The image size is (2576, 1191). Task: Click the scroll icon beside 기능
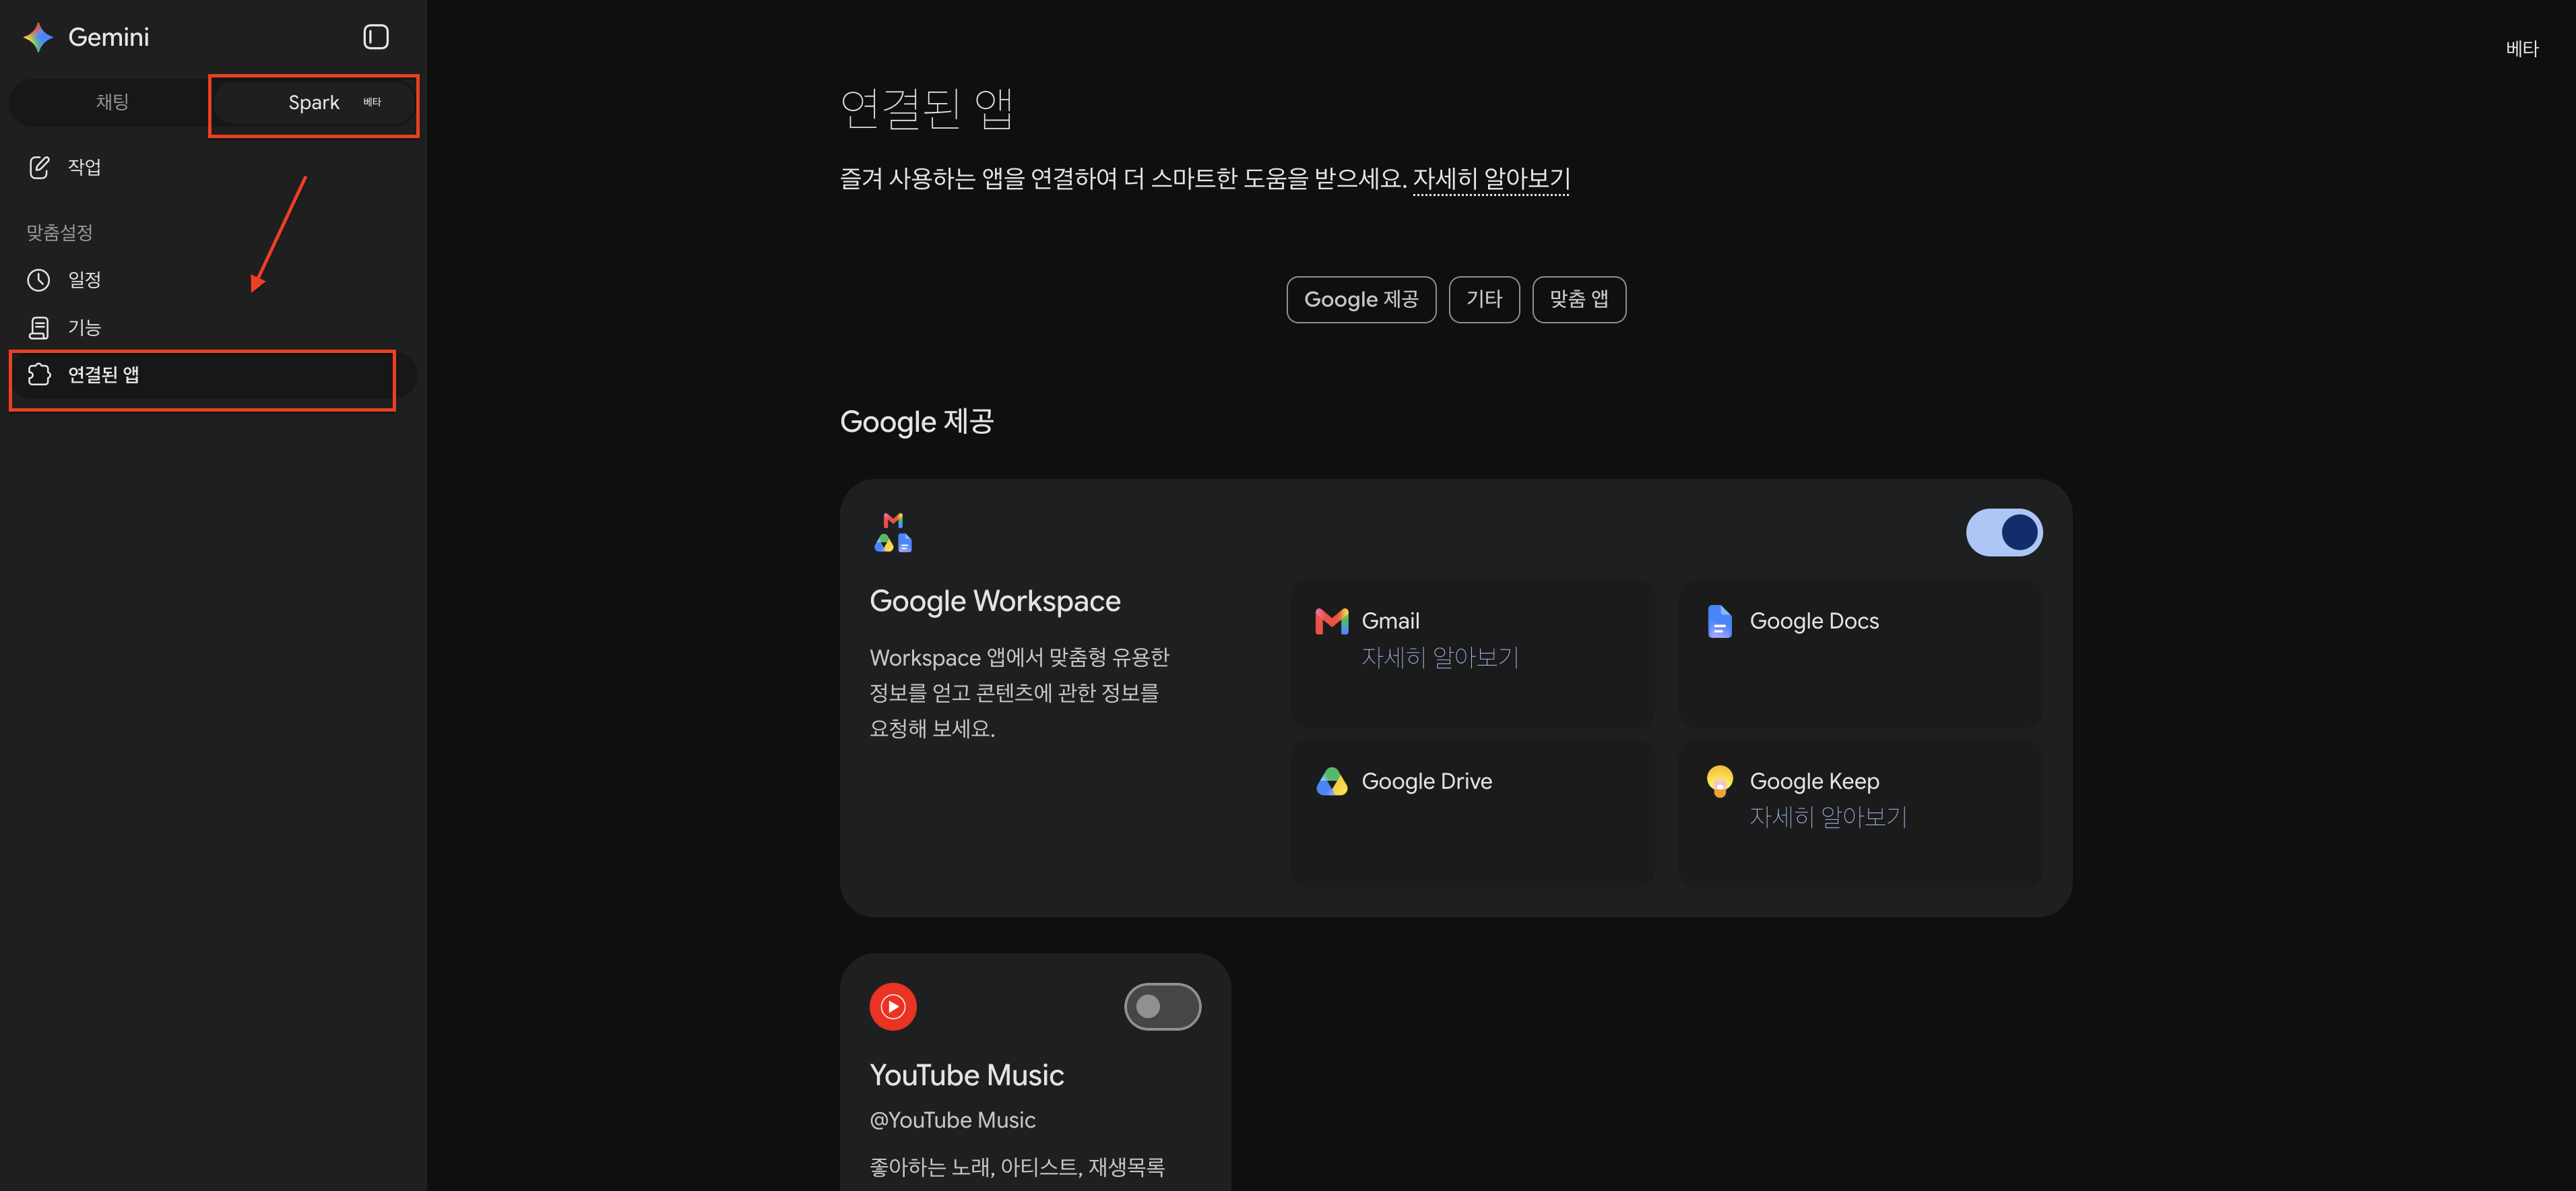tap(39, 328)
